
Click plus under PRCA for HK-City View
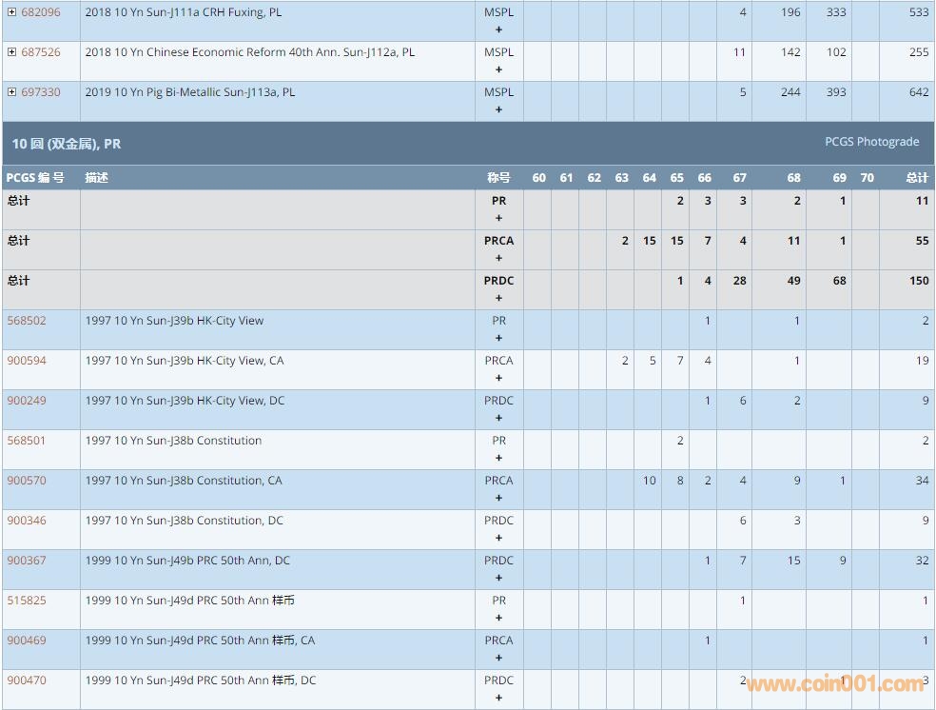click(498, 378)
